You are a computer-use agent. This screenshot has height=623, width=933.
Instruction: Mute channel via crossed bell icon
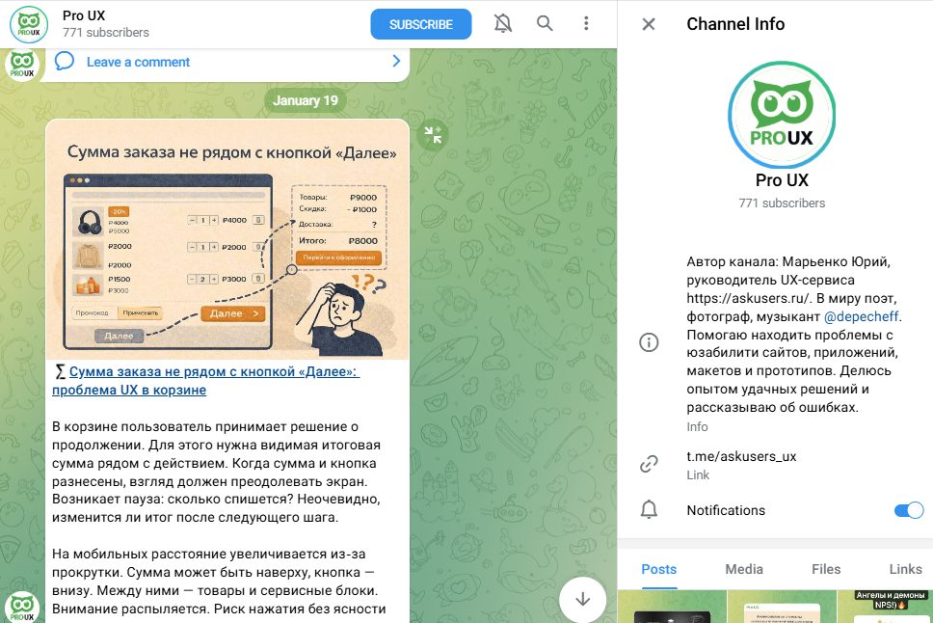(x=503, y=24)
